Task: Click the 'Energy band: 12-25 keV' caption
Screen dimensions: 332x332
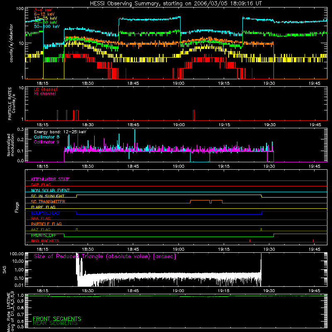Action: 60,132
